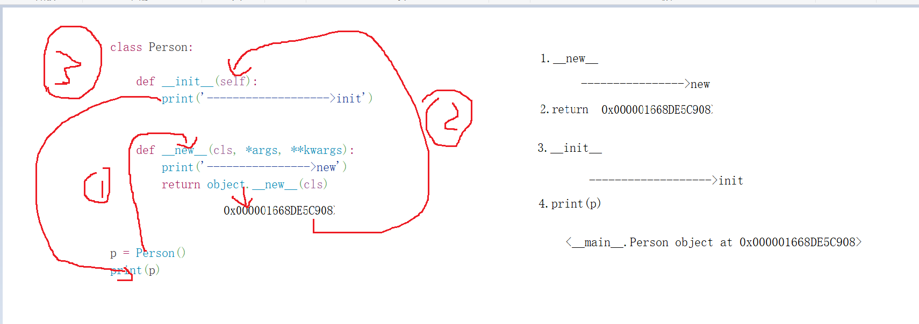This screenshot has width=919, height=324.
Task: Click the dashed arrow output ending in 'new' under step 1
Action: (x=645, y=84)
